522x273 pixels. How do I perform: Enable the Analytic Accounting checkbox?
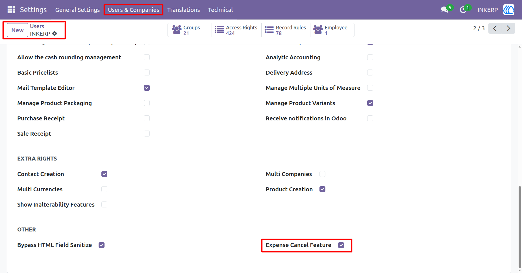coord(370,57)
